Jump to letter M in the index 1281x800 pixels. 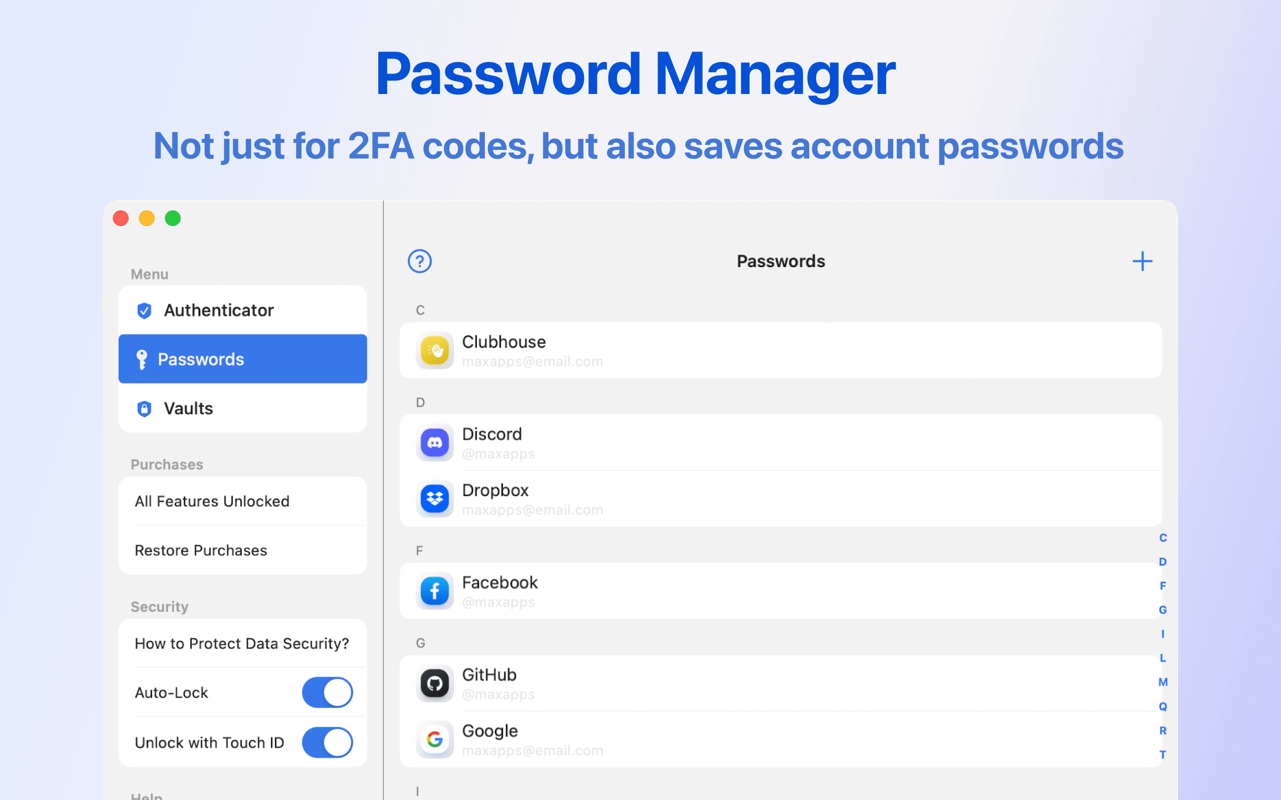pos(1162,682)
